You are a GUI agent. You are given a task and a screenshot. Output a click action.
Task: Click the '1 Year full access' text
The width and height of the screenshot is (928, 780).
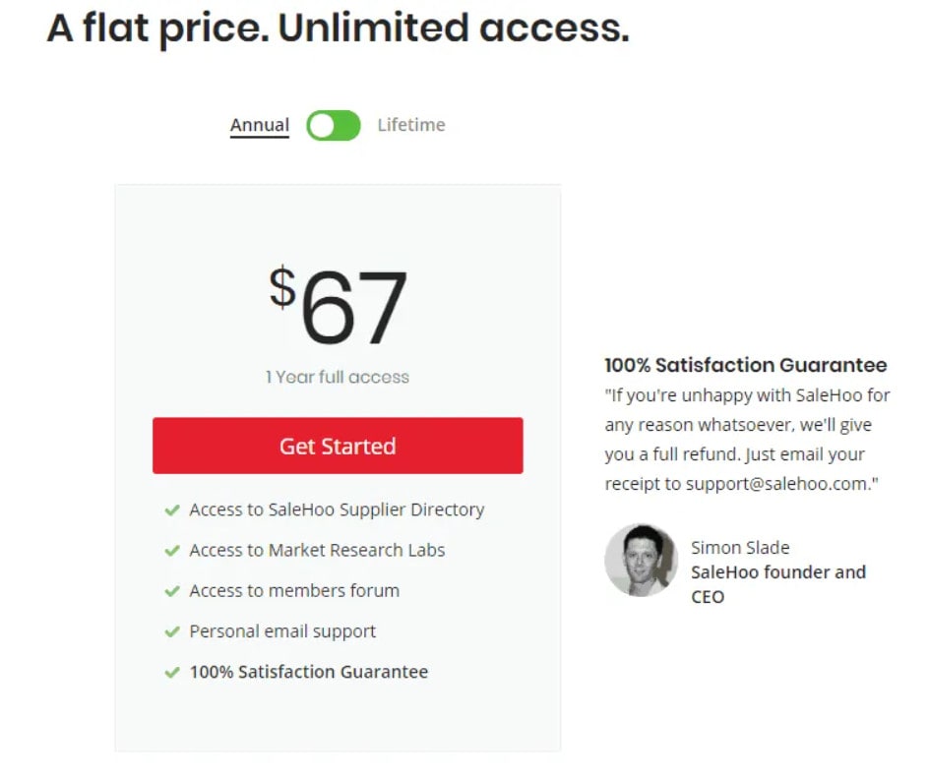[338, 378]
